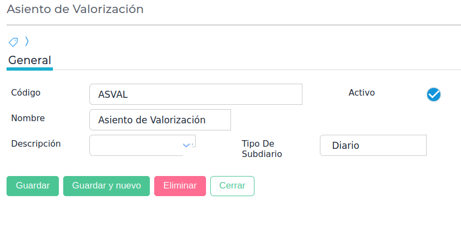
Task: Click the Descripción field label
Action: [x=36, y=143]
